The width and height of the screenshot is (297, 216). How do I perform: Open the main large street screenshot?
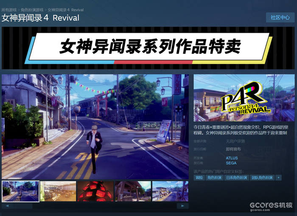95,127
